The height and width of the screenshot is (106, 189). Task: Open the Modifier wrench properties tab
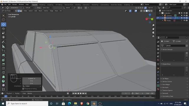pyautogui.click(x=158, y=72)
